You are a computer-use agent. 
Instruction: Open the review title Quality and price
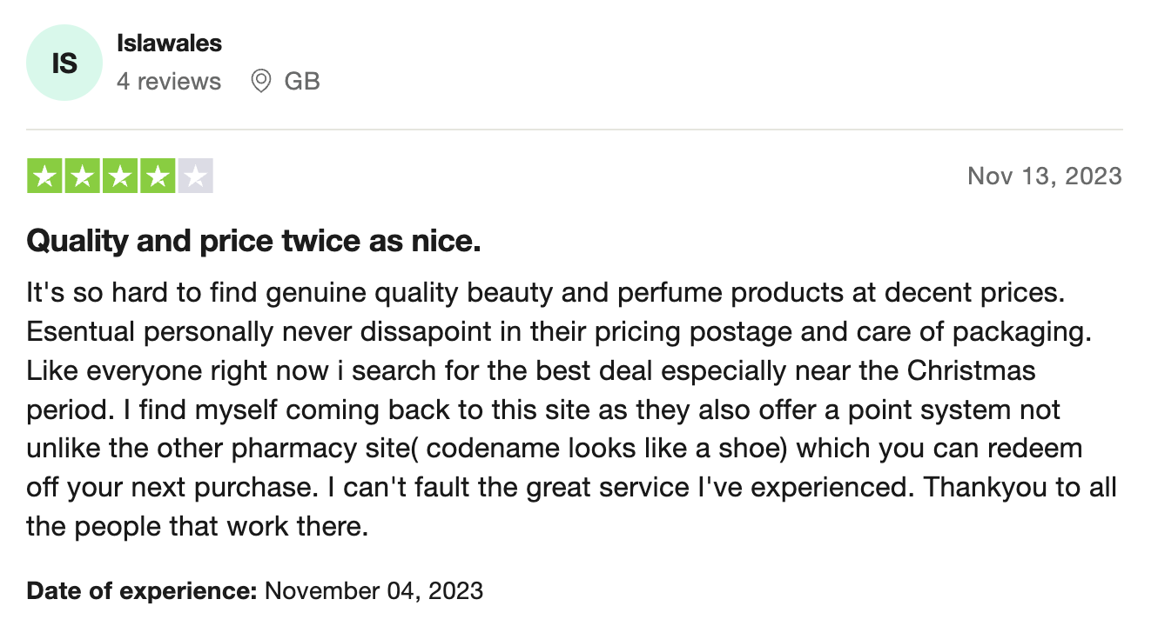(253, 241)
